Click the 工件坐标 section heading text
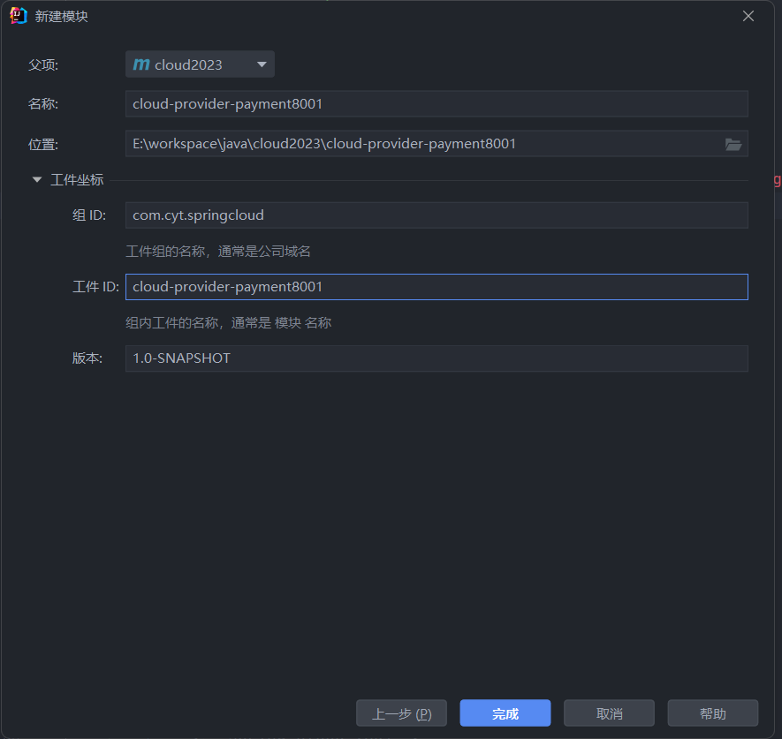The width and height of the screenshot is (782, 739). click(77, 180)
